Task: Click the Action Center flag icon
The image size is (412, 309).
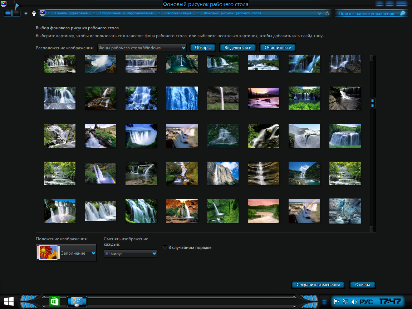Action: point(337,302)
